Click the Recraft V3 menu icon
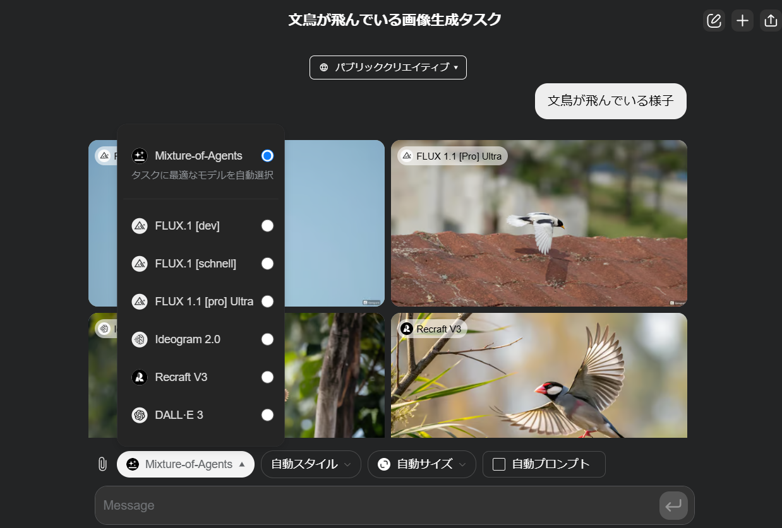This screenshot has height=528, width=782. tap(140, 377)
